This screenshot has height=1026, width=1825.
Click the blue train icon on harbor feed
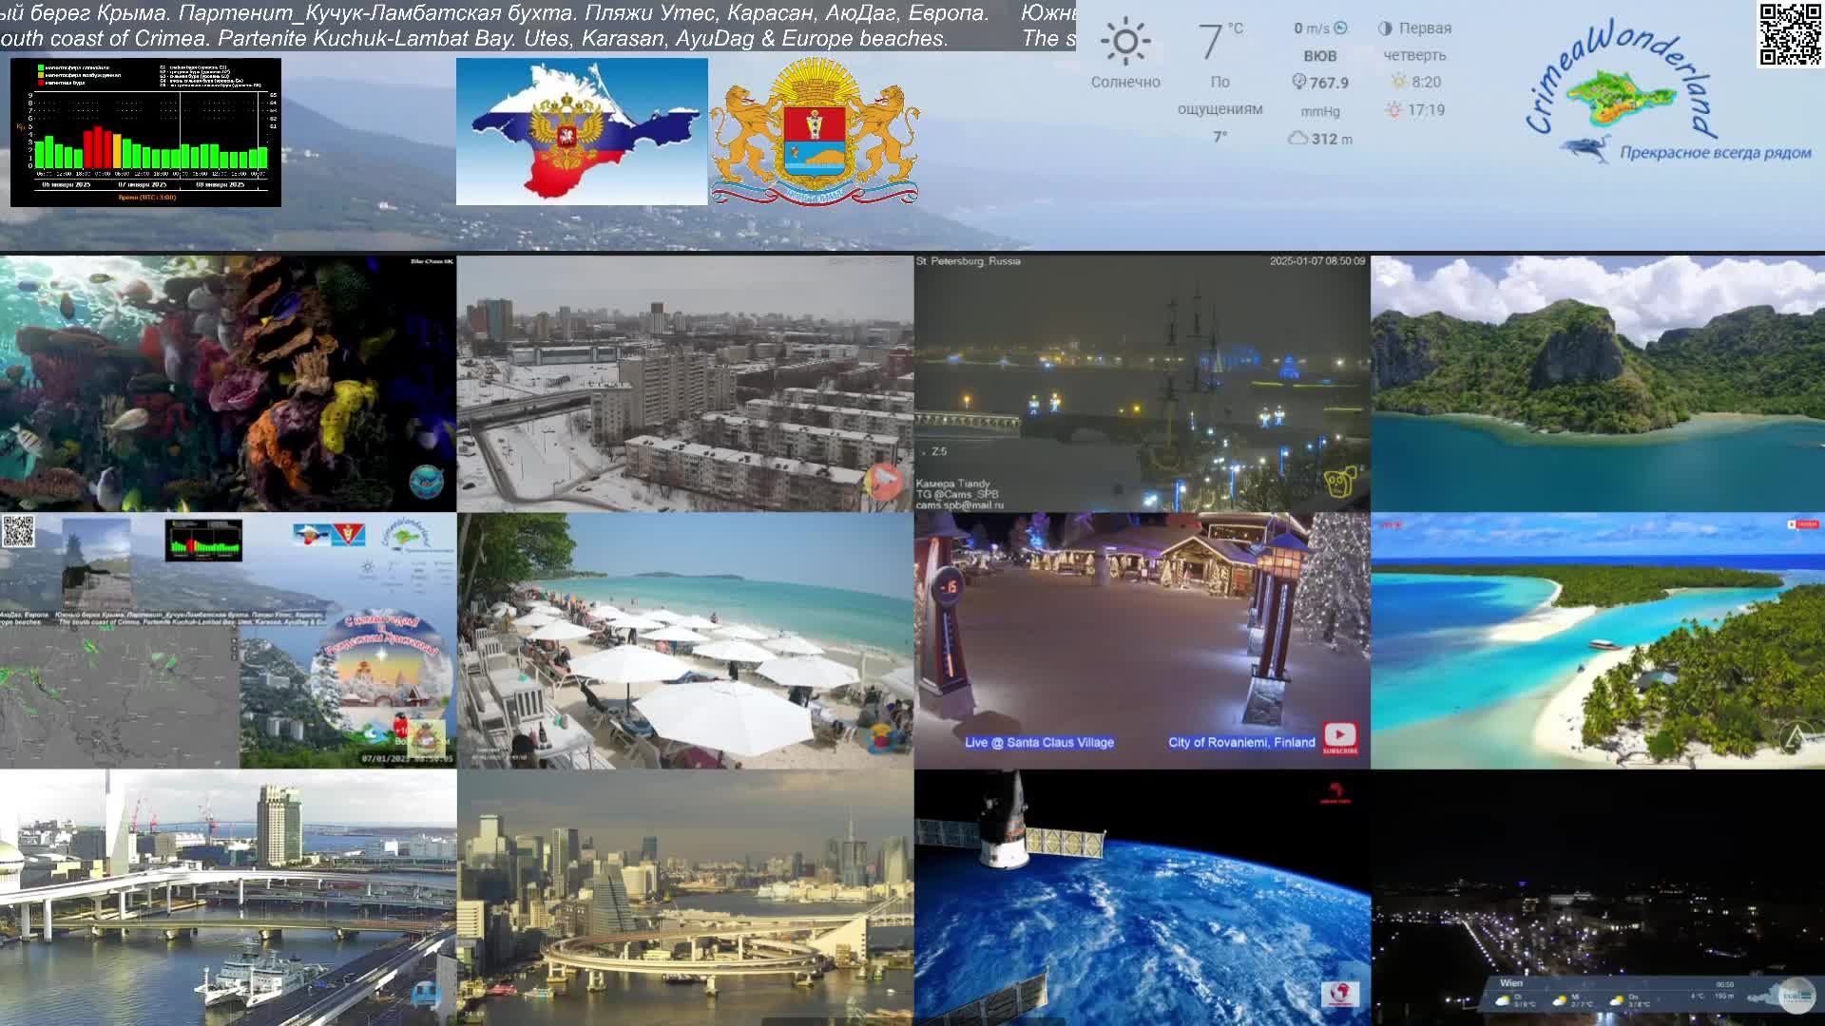tap(425, 995)
